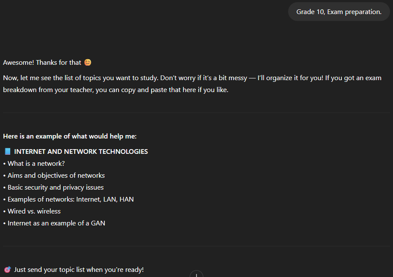Click the divider line below the GAN bullet
This screenshot has height=277, width=393.
pyautogui.click(x=196, y=246)
